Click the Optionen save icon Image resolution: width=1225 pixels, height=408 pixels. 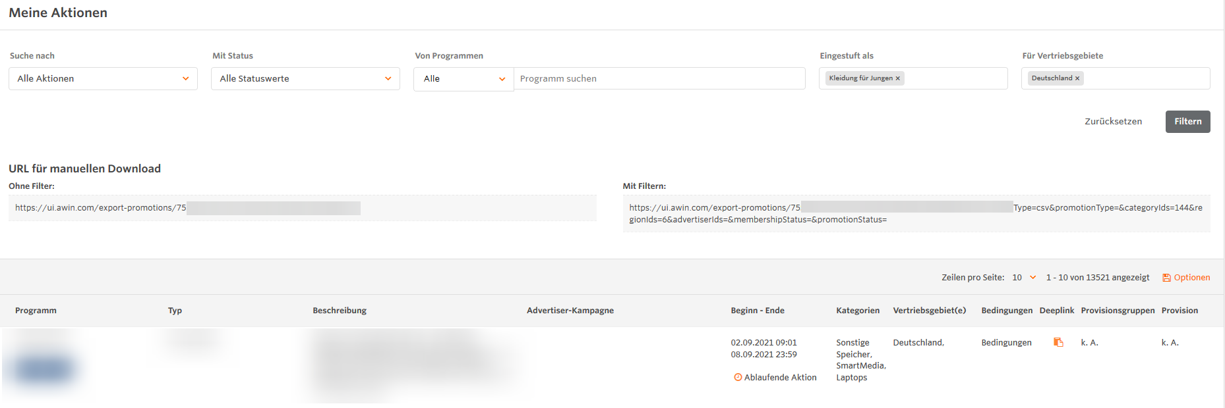(1166, 278)
